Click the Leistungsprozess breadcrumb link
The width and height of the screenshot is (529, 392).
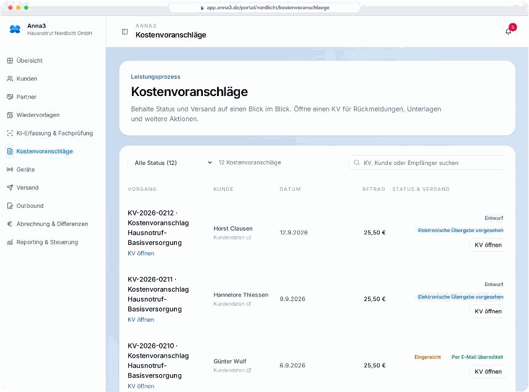155,77
